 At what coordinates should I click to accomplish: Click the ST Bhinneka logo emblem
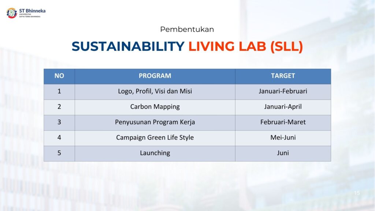point(11,13)
